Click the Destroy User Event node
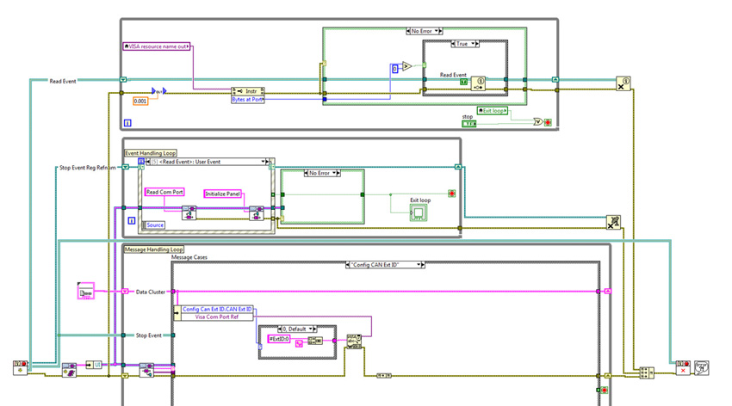The image size is (732, 406). 623,83
